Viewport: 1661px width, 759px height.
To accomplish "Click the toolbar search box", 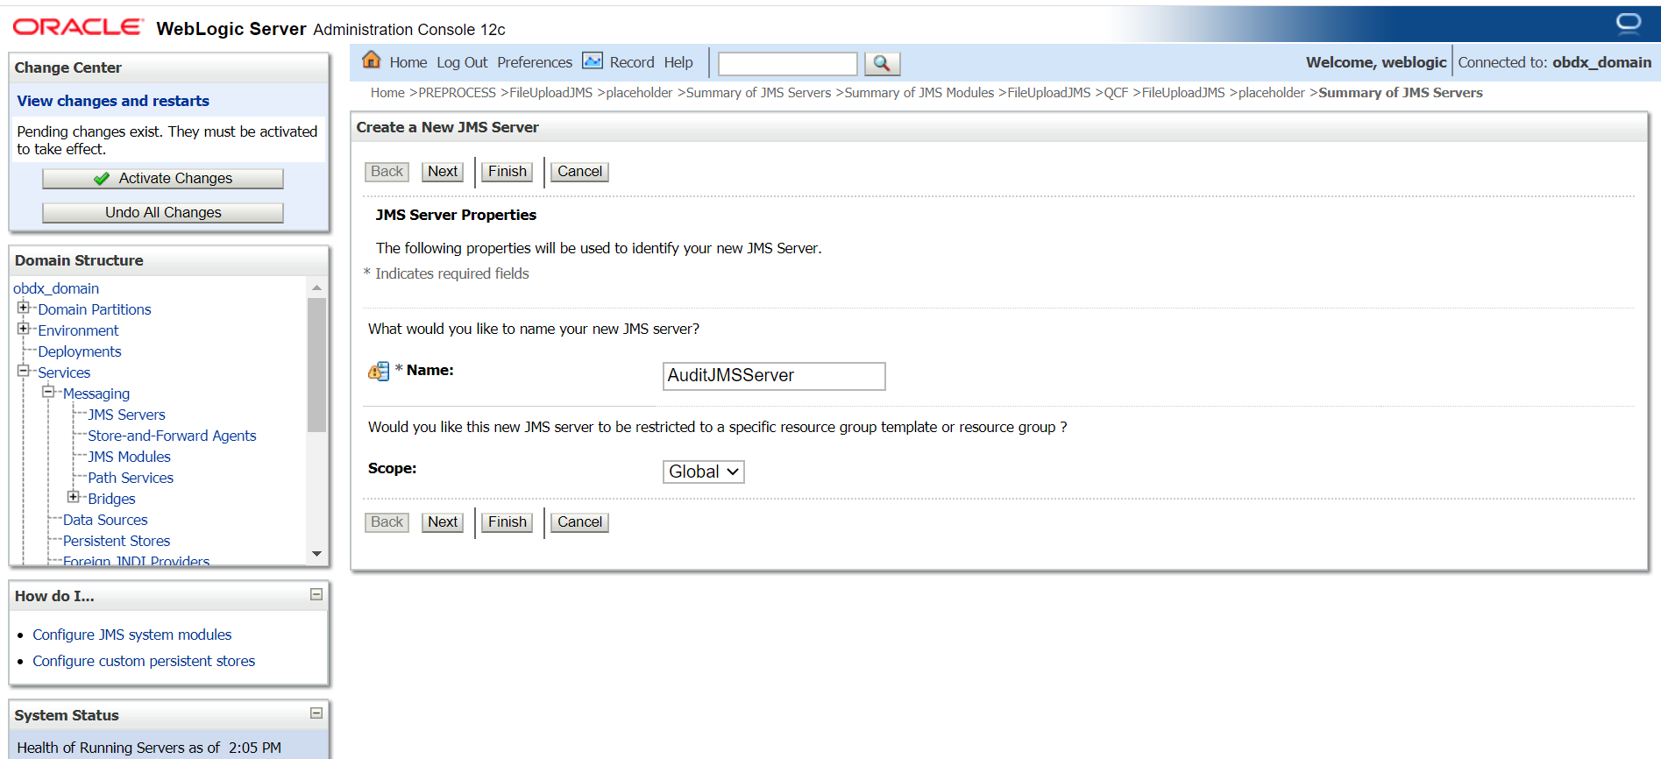I will coord(787,64).
